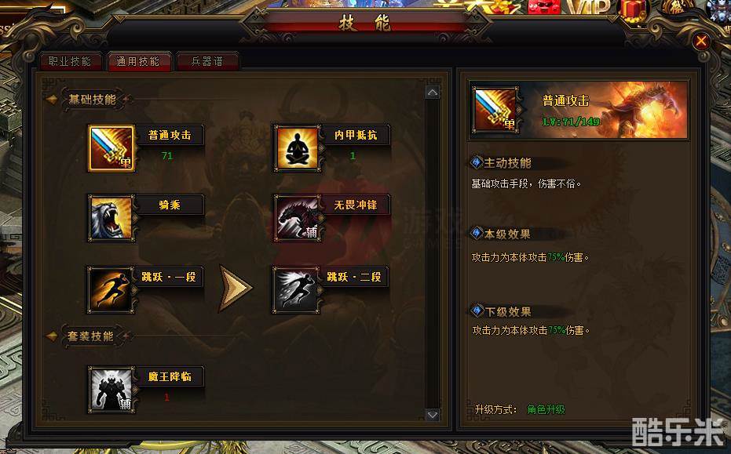This screenshot has width=731, height=454.
Task: Click the 魔王降临 skill name label
Action: pyautogui.click(x=170, y=376)
